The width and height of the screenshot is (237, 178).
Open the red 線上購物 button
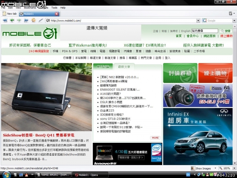(x=216, y=73)
